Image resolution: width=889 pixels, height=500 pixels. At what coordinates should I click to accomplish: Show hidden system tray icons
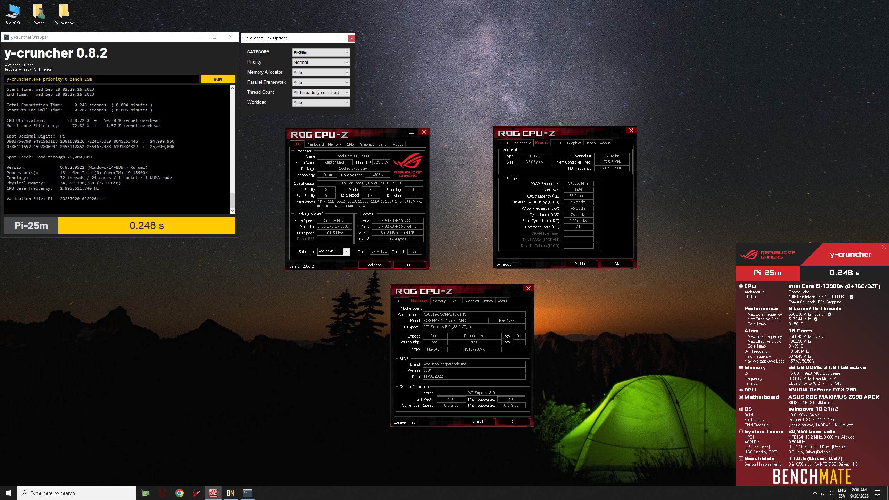815,493
